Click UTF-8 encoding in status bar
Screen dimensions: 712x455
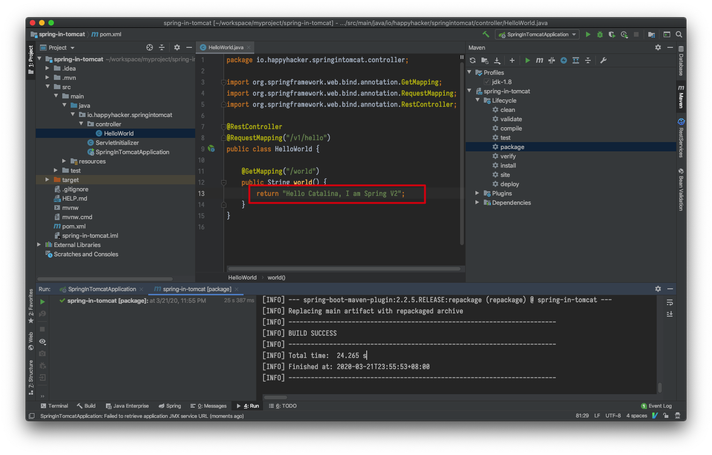[x=613, y=416]
